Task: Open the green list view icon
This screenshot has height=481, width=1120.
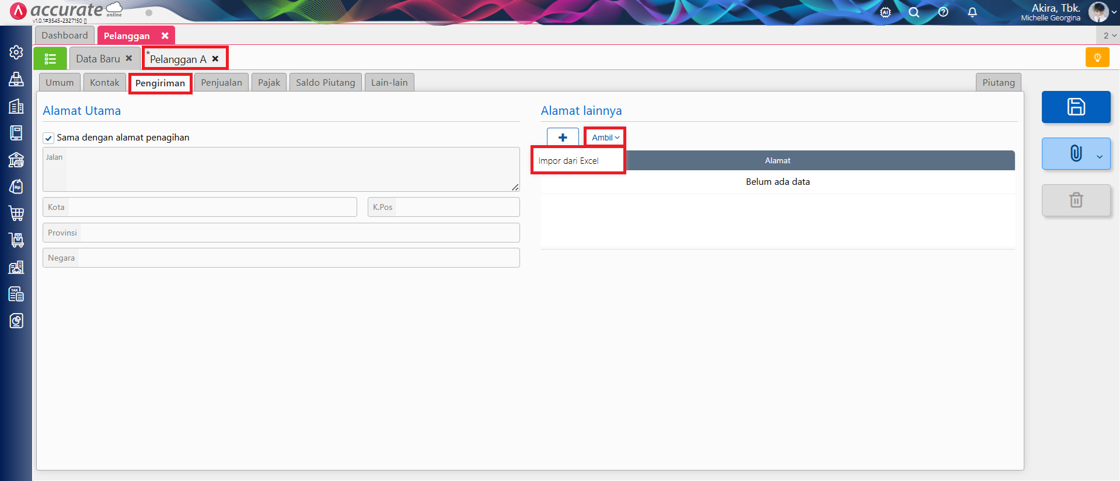Action: click(50, 59)
